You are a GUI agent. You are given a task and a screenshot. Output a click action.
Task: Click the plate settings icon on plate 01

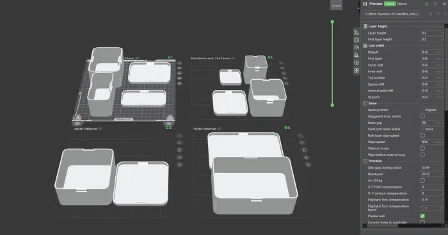pyautogui.click(x=179, y=84)
